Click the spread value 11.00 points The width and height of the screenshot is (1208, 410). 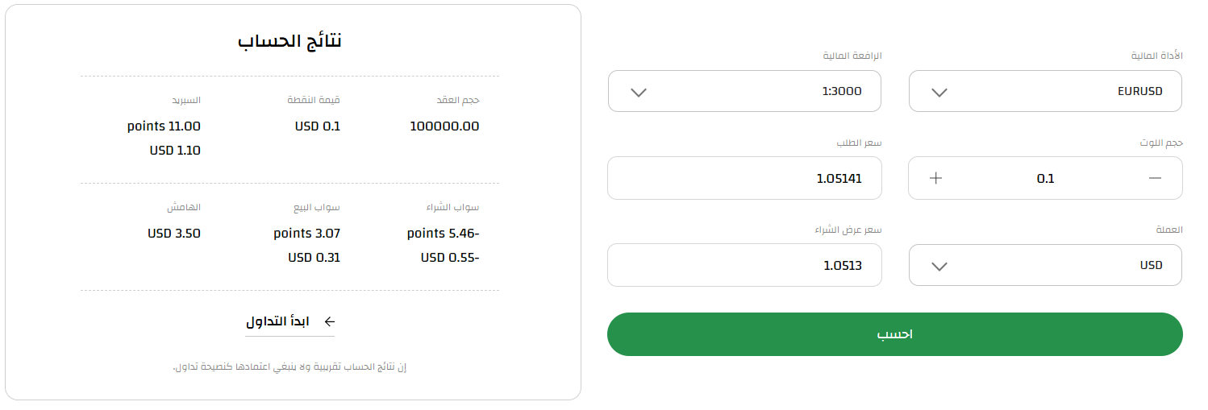click(x=164, y=126)
